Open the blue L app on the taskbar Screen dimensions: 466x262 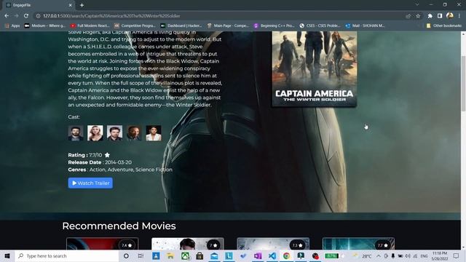229,255
